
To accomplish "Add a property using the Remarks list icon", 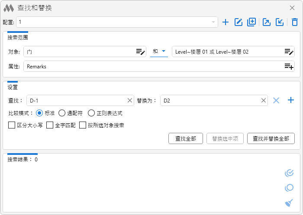I will click(x=289, y=67).
